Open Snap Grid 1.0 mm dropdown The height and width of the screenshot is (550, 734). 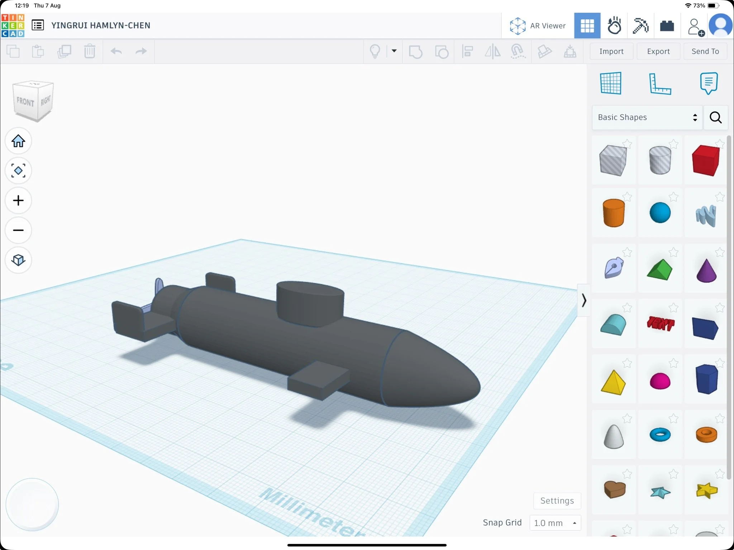coord(555,523)
